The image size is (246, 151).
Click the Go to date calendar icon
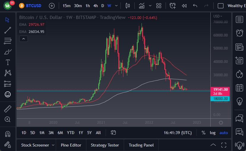[113, 133]
